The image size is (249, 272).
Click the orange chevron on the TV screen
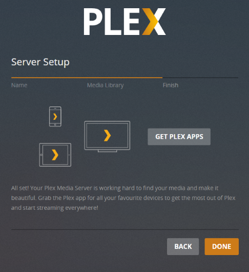(107, 135)
